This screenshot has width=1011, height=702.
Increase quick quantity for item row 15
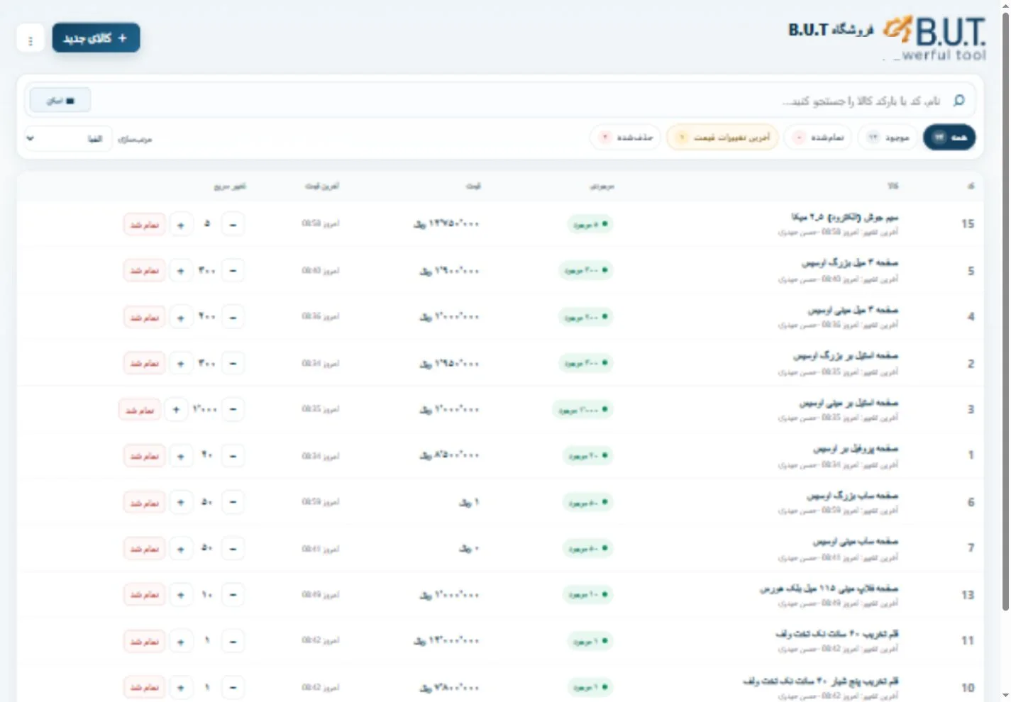pyautogui.click(x=181, y=225)
